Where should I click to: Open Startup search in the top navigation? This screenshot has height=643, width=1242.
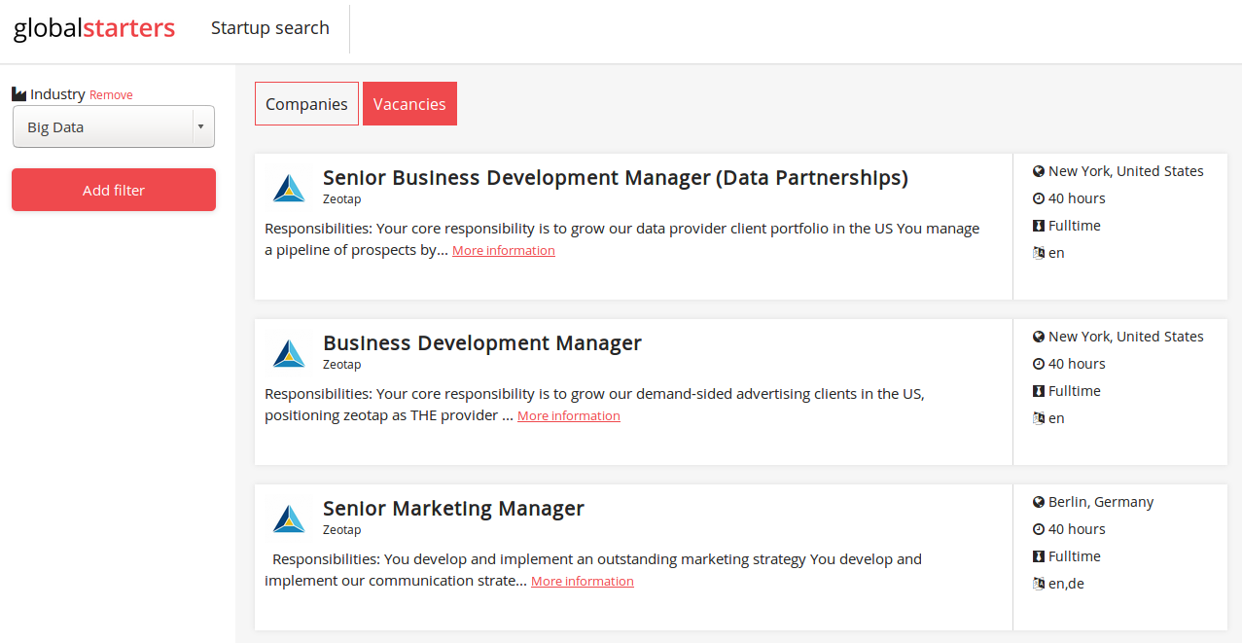(x=270, y=28)
